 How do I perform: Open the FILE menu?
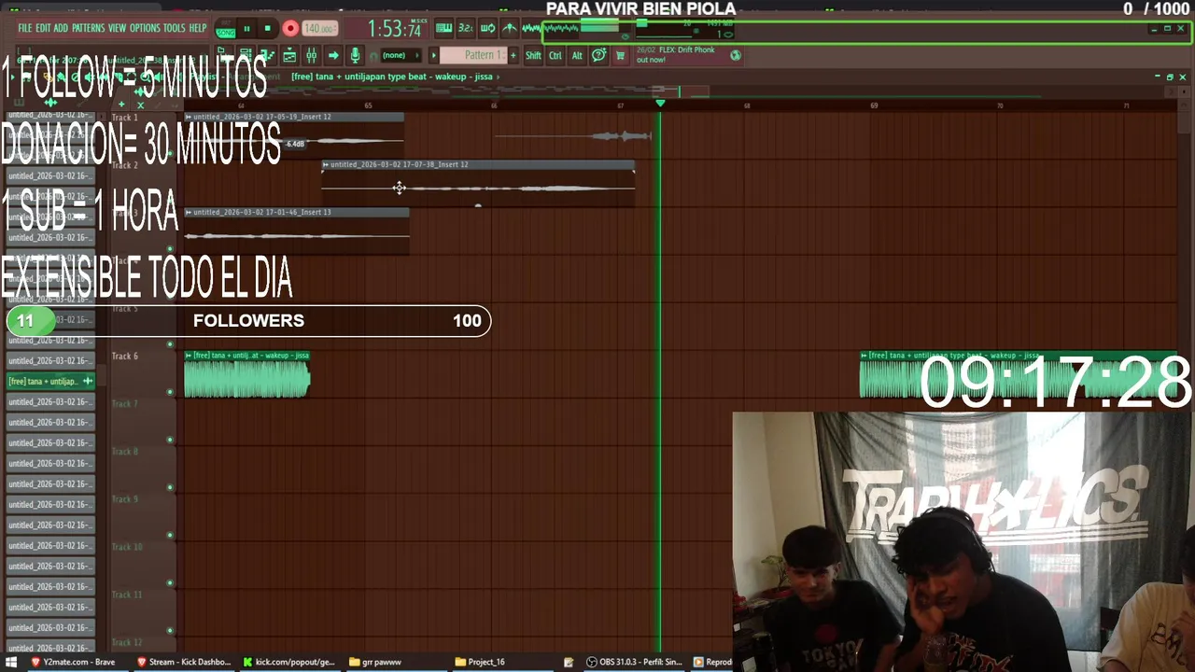25,28
